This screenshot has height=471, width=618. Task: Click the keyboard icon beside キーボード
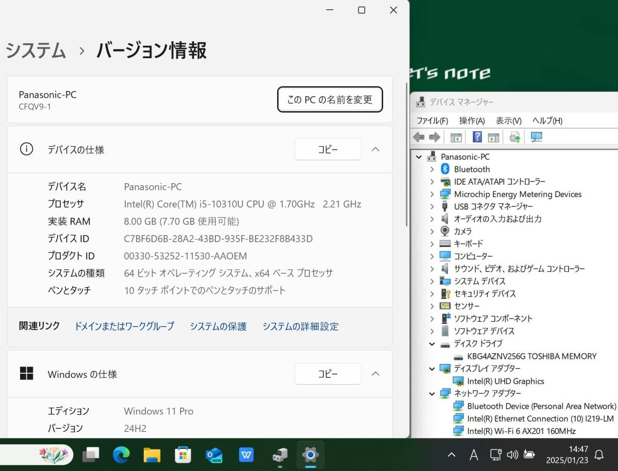445,243
